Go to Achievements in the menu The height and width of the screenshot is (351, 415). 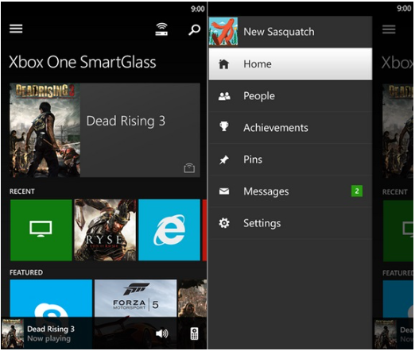(290, 128)
